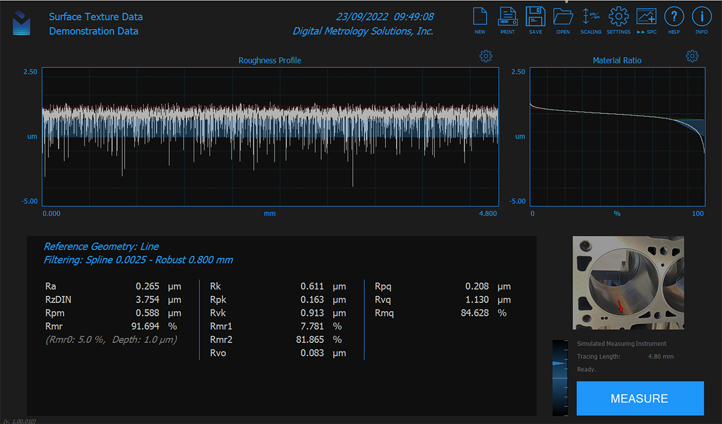Print the surface texture report
722x424 pixels.
point(508,20)
